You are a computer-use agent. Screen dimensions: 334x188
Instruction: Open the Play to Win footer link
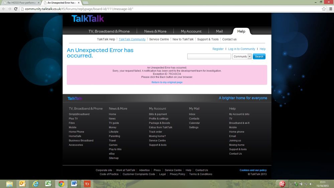(x=115, y=149)
